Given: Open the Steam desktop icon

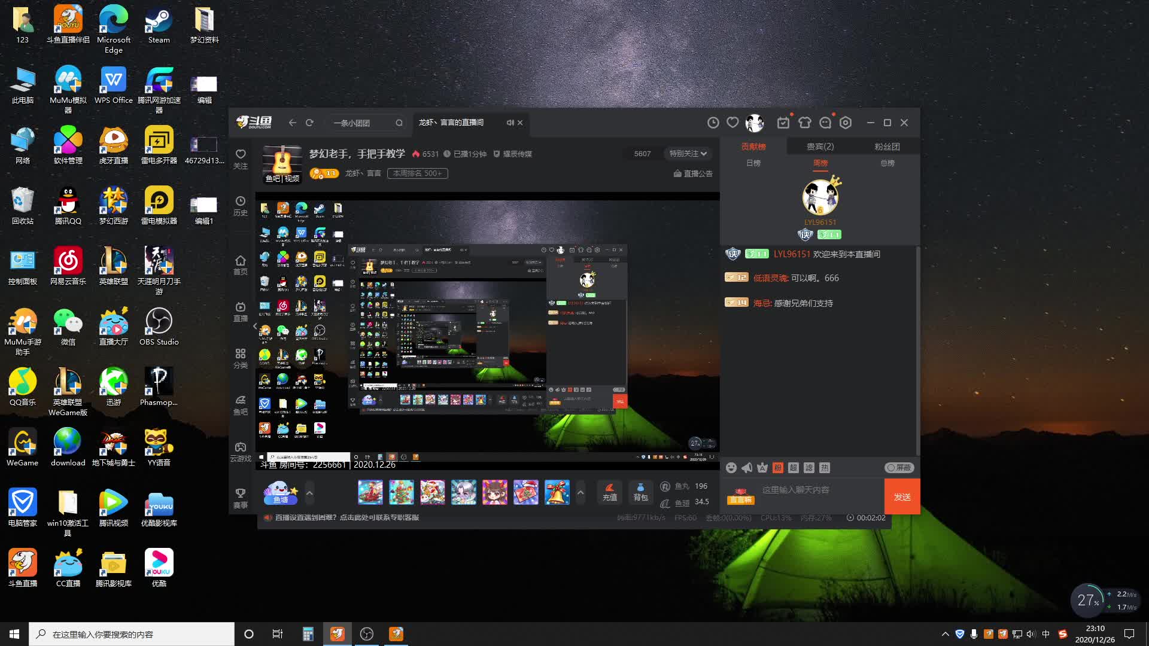Looking at the screenshot, I should (x=159, y=25).
